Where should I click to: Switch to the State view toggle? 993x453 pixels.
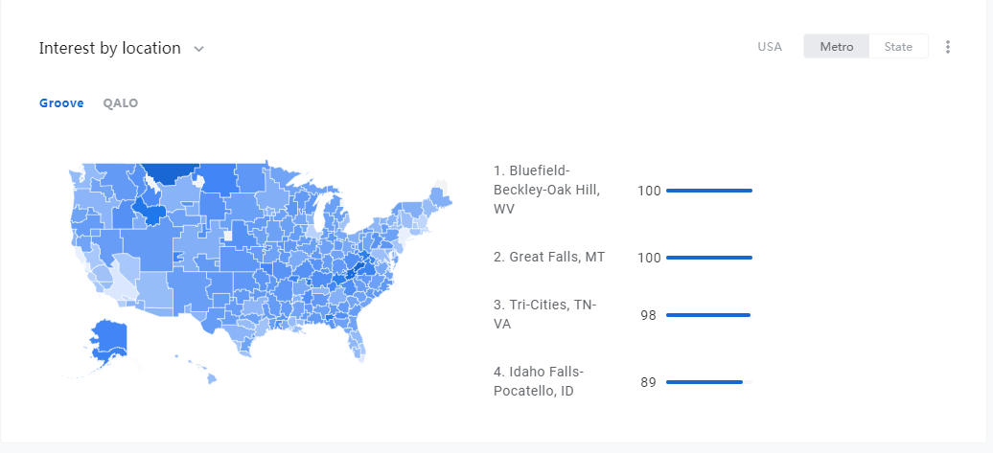898,46
